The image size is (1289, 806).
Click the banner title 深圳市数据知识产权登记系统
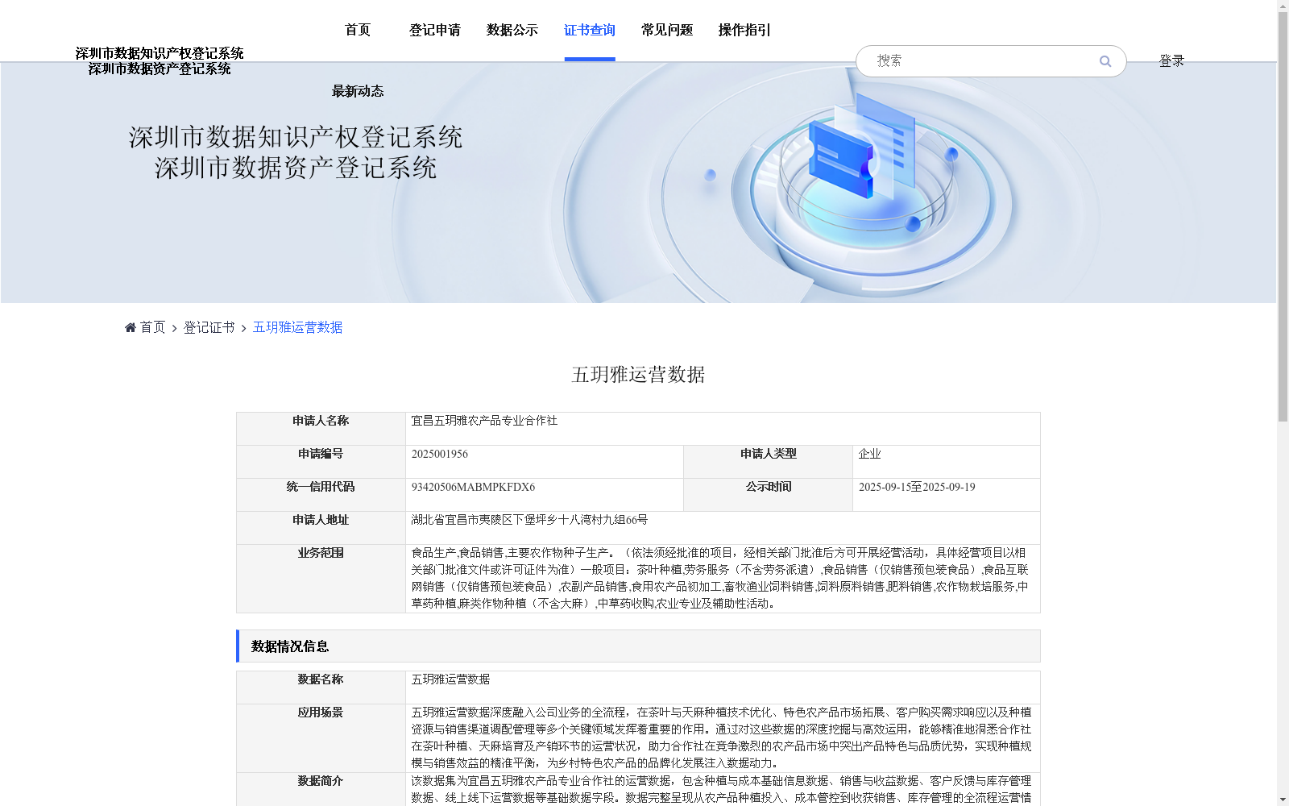point(296,137)
